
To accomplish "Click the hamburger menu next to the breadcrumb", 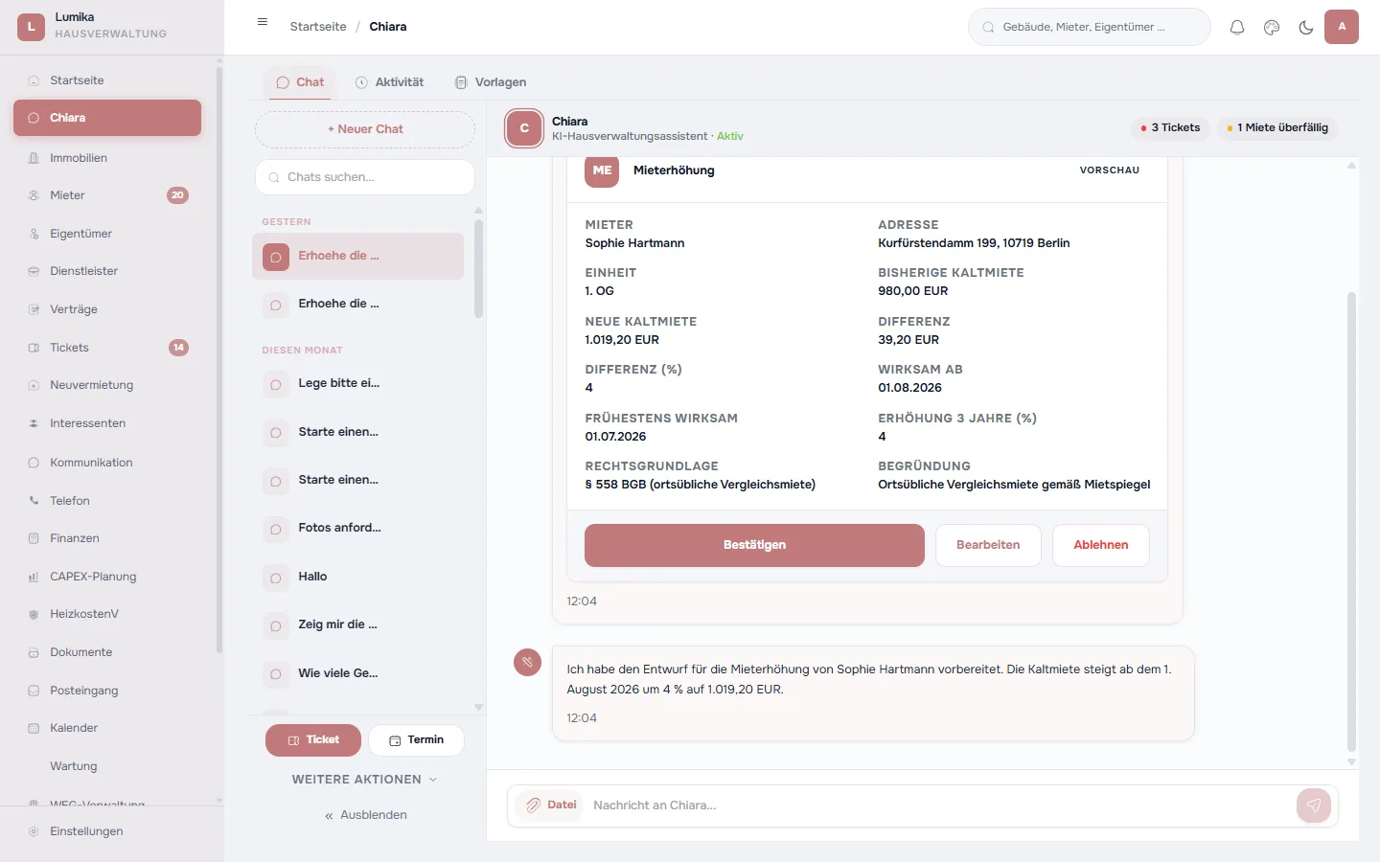I will (262, 21).
